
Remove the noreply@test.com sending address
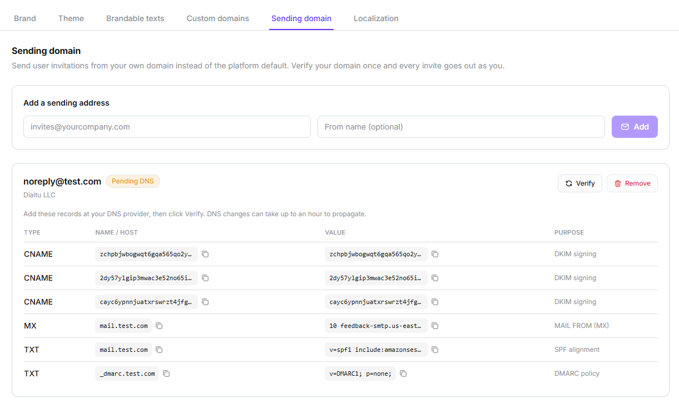(632, 183)
